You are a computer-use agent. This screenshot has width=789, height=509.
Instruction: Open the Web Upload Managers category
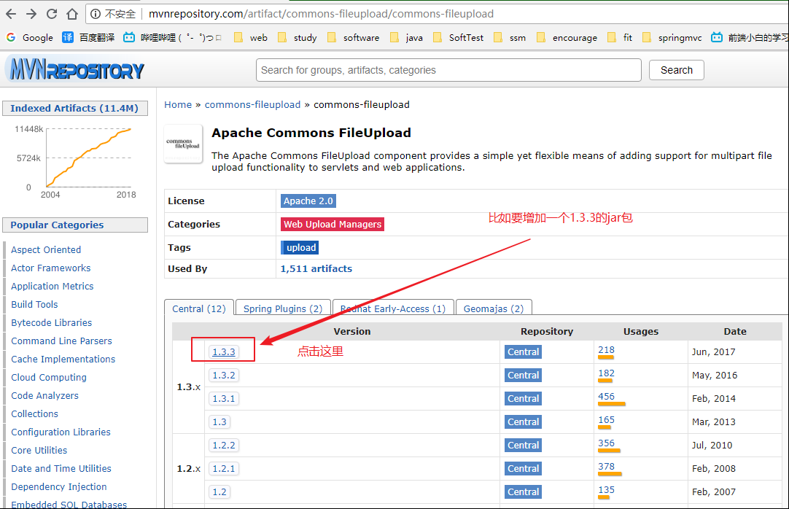(333, 225)
